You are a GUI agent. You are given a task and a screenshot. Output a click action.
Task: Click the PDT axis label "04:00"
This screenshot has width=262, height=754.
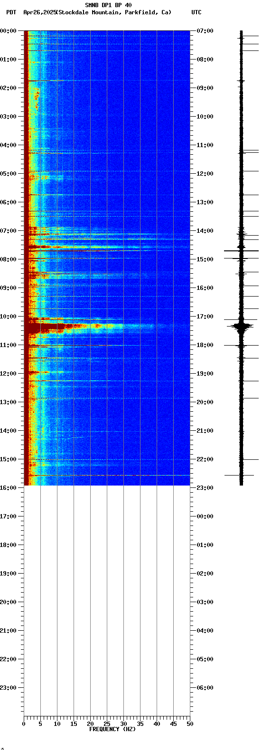coord(9,145)
